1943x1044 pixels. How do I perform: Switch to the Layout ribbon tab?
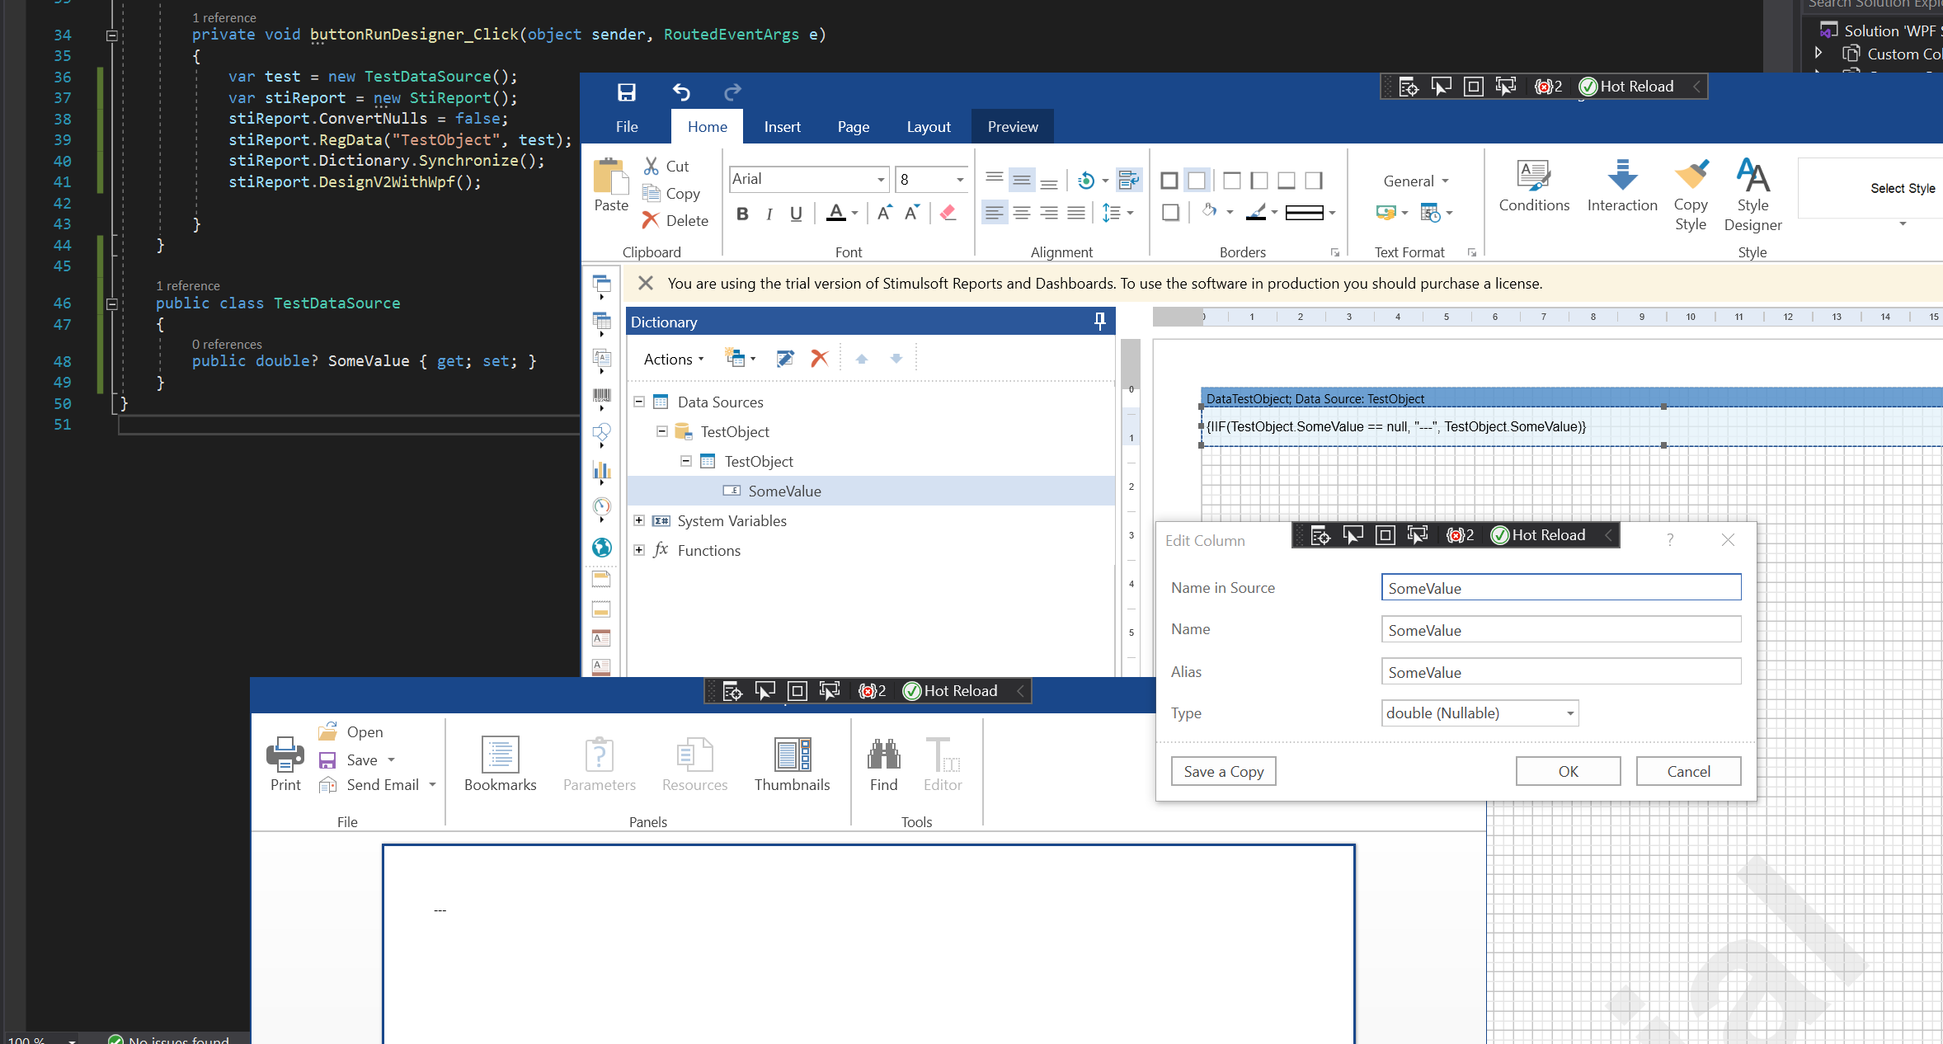click(x=929, y=126)
